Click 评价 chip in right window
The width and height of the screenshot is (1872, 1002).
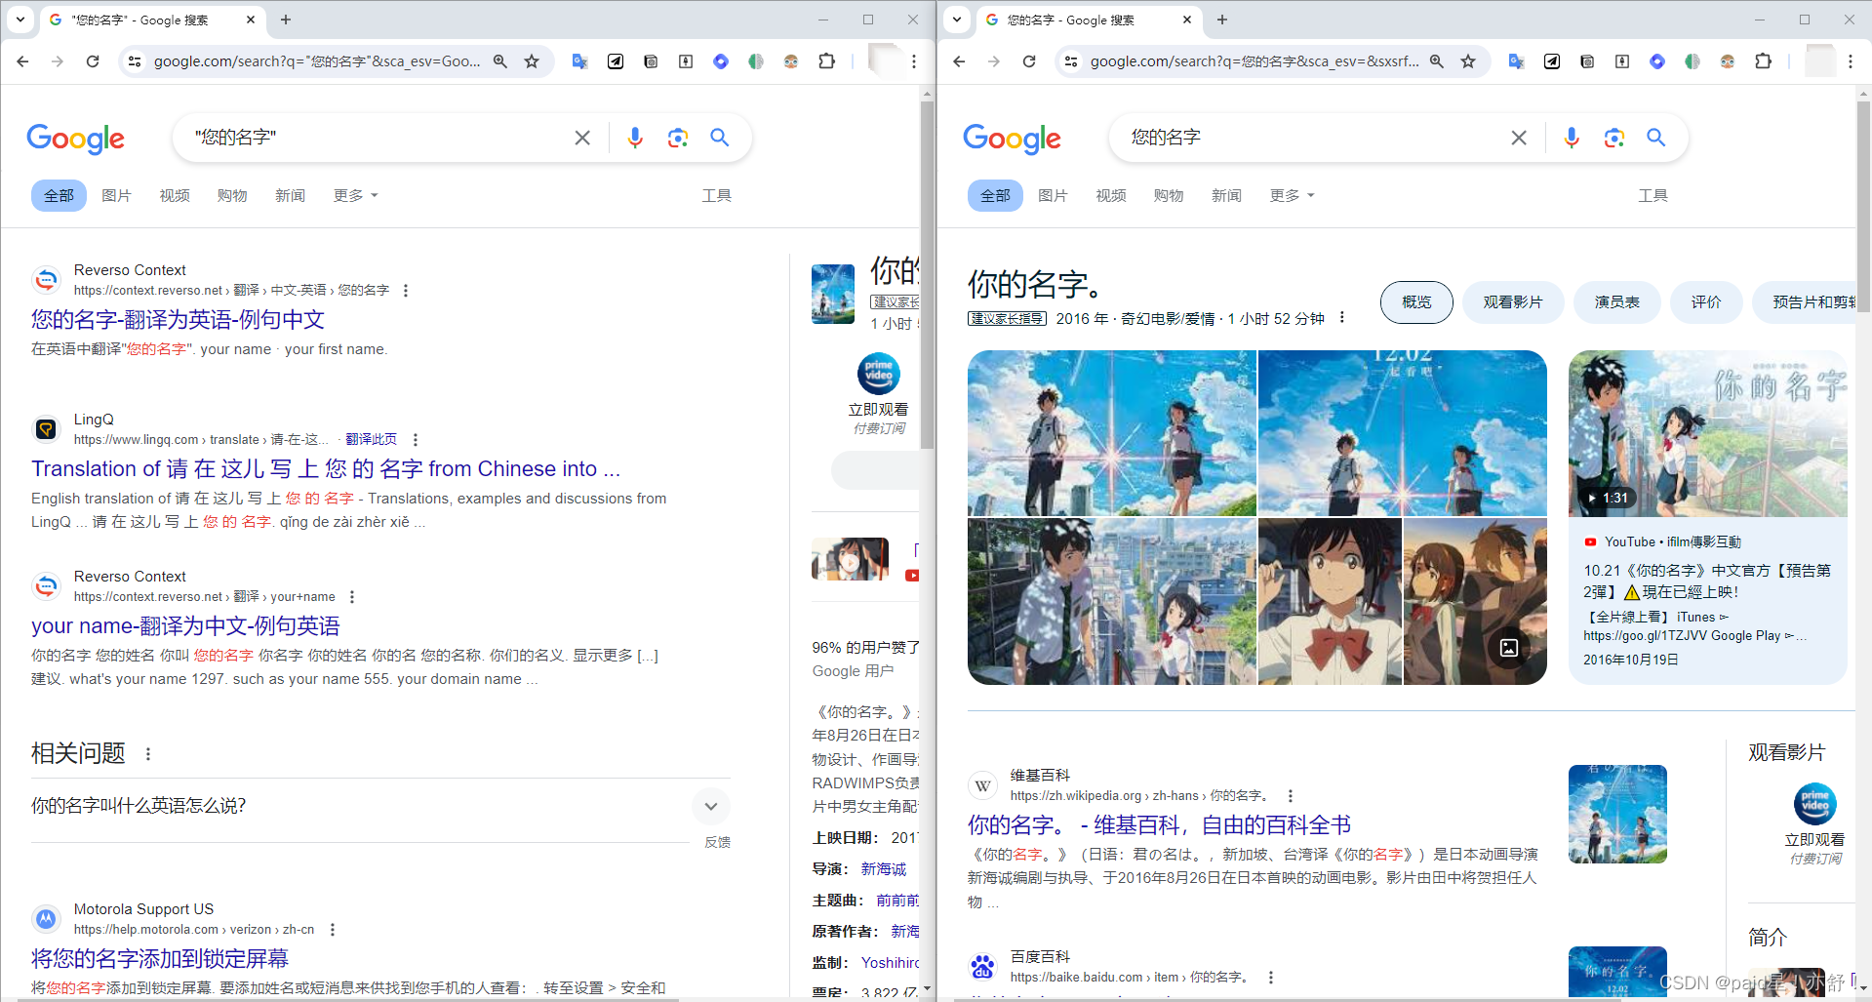pos(1706,302)
